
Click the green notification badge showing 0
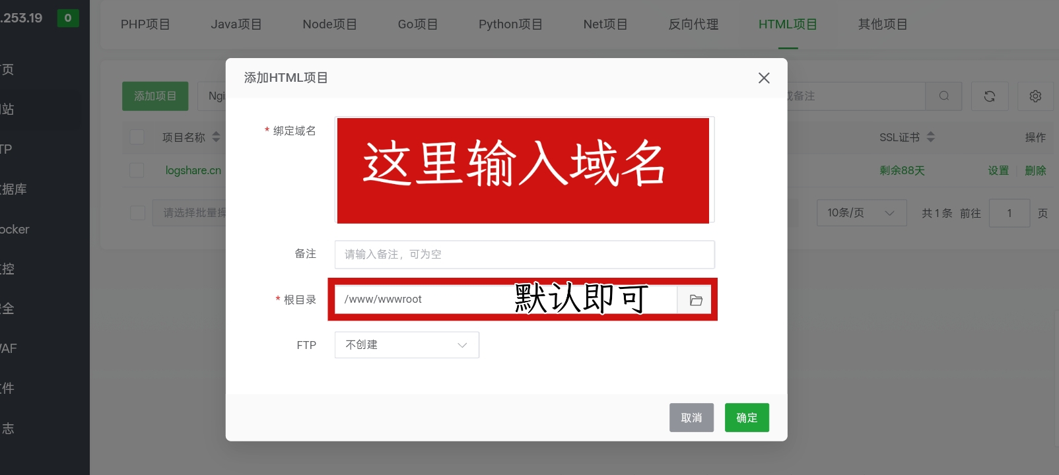(68, 18)
